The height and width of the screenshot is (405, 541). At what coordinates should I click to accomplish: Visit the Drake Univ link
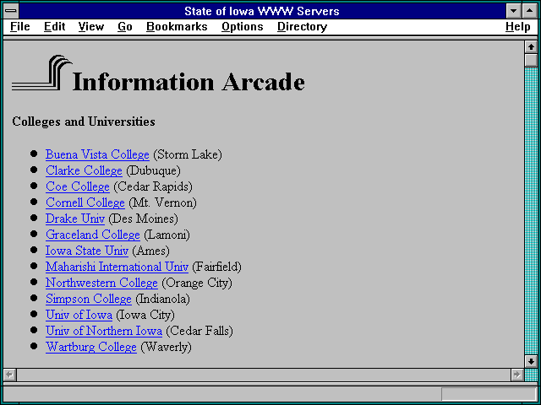click(75, 219)
